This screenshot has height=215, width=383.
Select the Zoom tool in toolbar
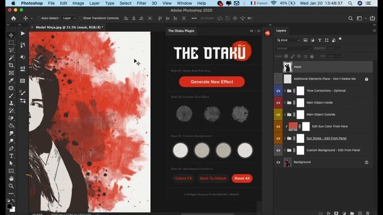click(x=11, y=186)
